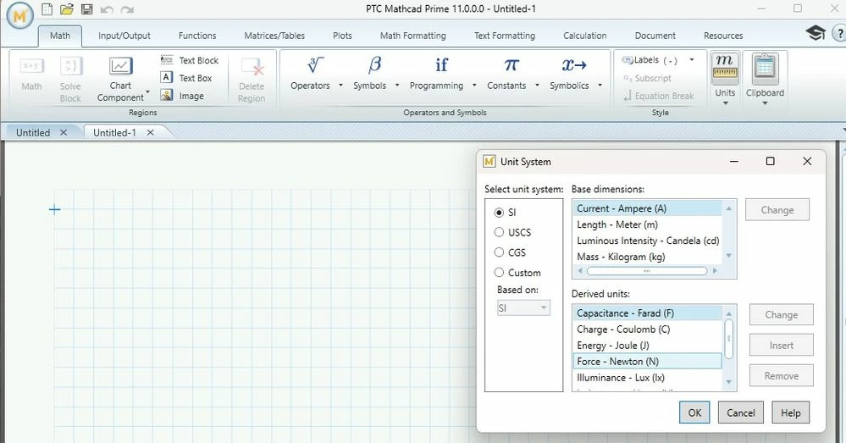Select Energy - Joule (J) derived unit
846x443 pixels.
coord(647,346)
